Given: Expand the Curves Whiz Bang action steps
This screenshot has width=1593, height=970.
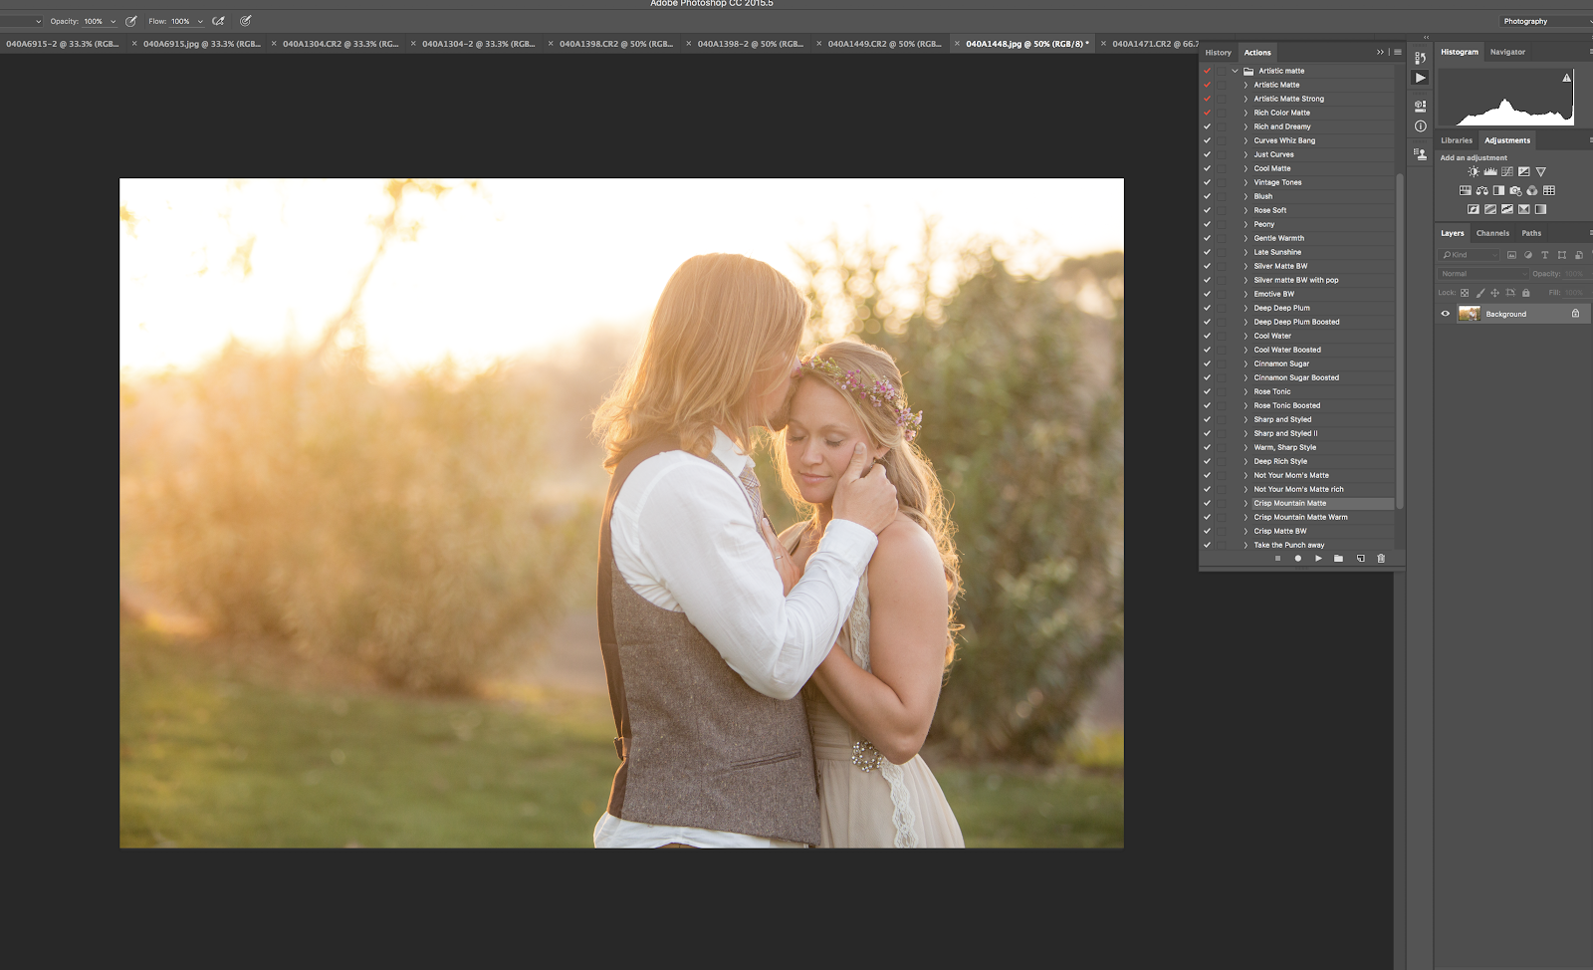Looking at the screenshot, I should point(1246,140).
